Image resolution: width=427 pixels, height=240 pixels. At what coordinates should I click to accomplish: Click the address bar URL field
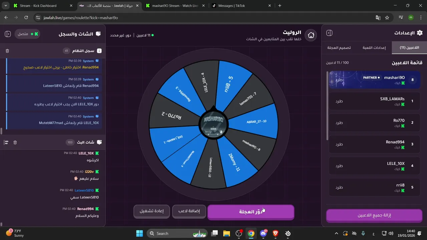[x=207, y=18]
